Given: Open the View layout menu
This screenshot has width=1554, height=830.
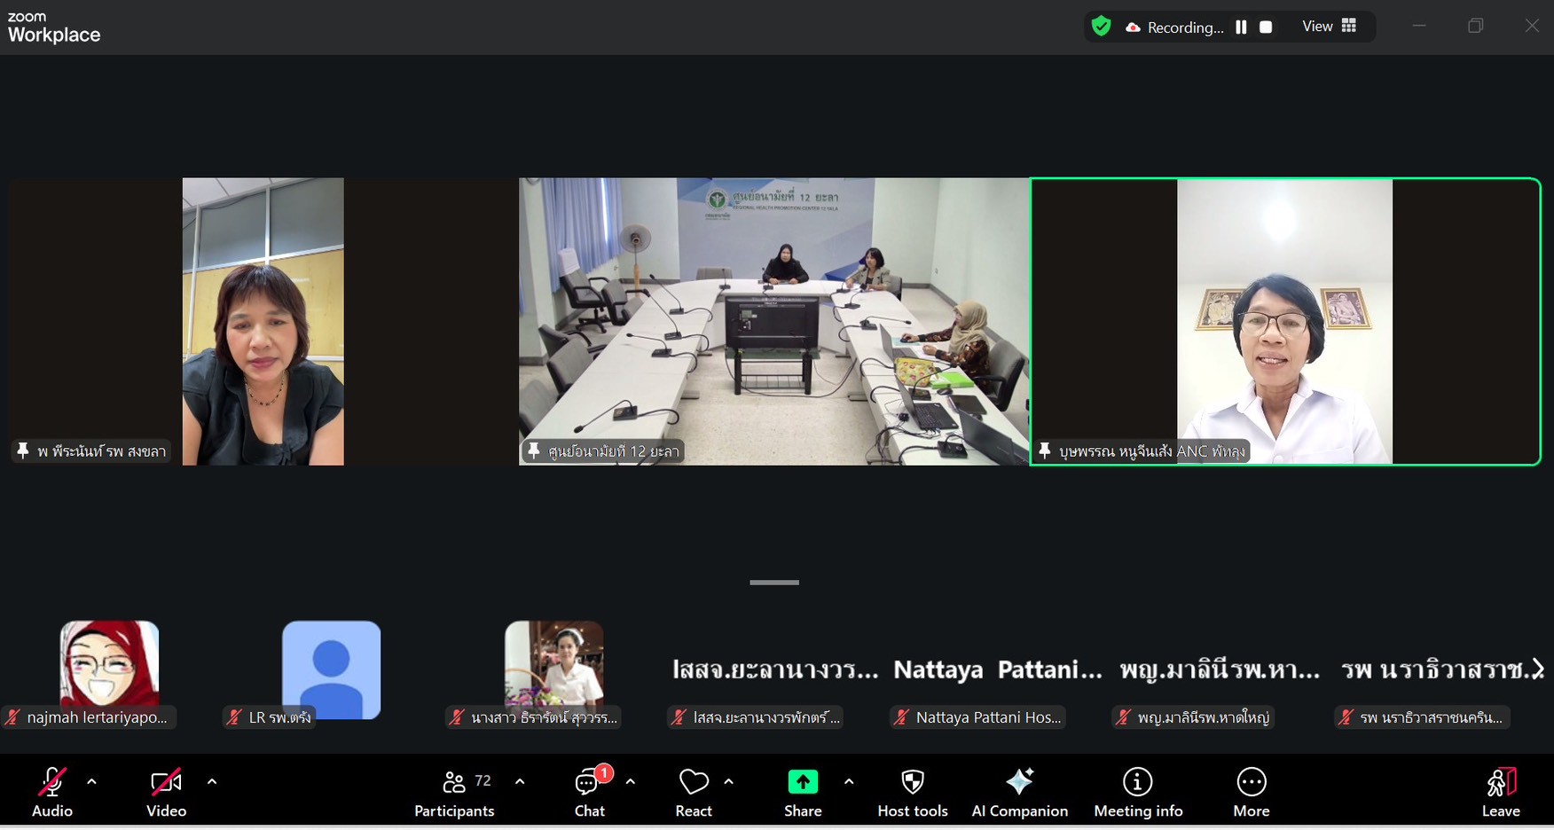Looking at the screenshot, I should 1329,27.
